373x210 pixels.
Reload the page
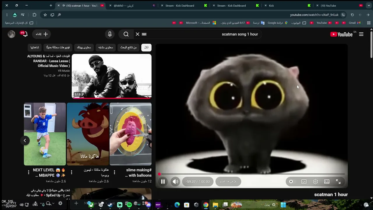coord(352,15)
